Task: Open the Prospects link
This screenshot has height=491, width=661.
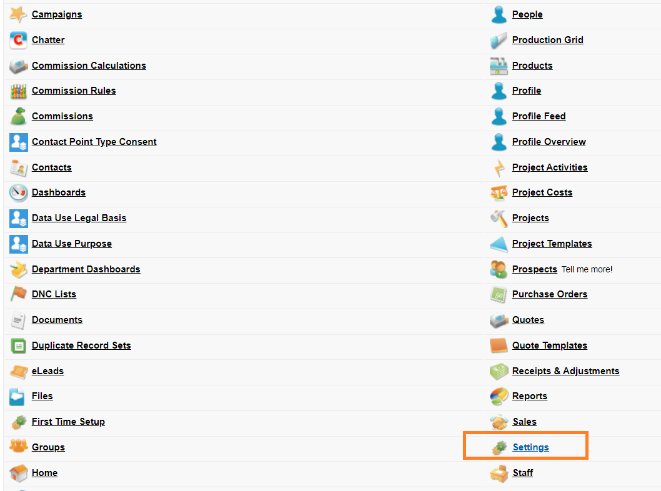Action: coord(535,269)
